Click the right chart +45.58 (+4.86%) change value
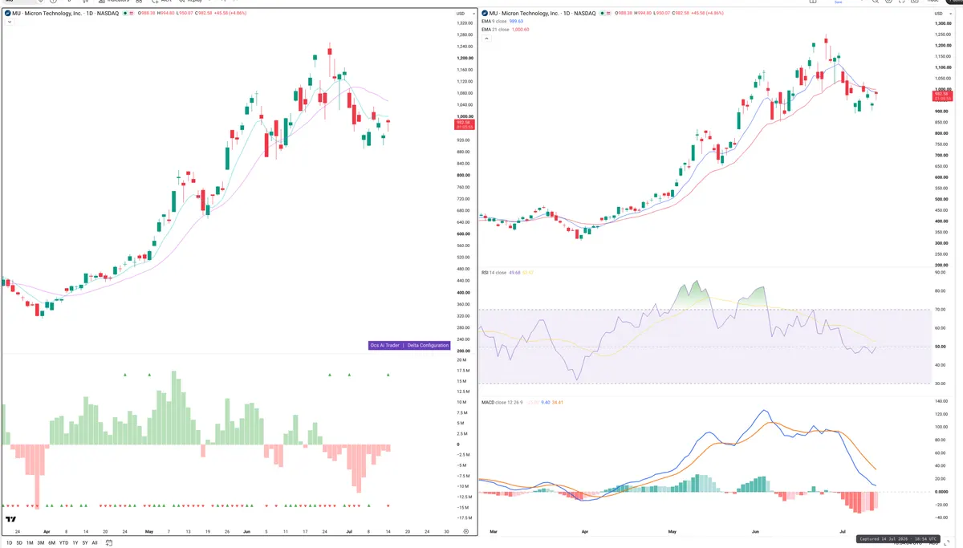 click(x=708, y=14)
